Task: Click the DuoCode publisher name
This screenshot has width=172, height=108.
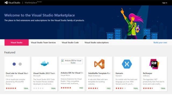Action: click(x=9, y=76)
